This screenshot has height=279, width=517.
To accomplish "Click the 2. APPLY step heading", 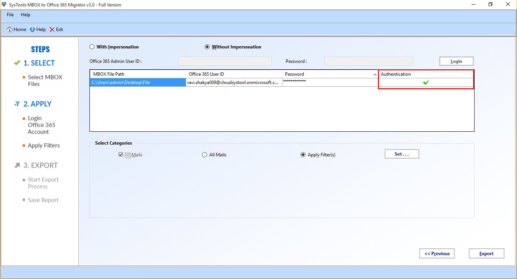I will [x=38, y=104].
